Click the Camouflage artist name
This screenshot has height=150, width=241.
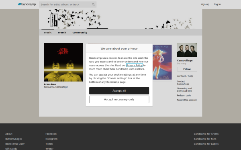pyautogui.click(x=185, y=60)
